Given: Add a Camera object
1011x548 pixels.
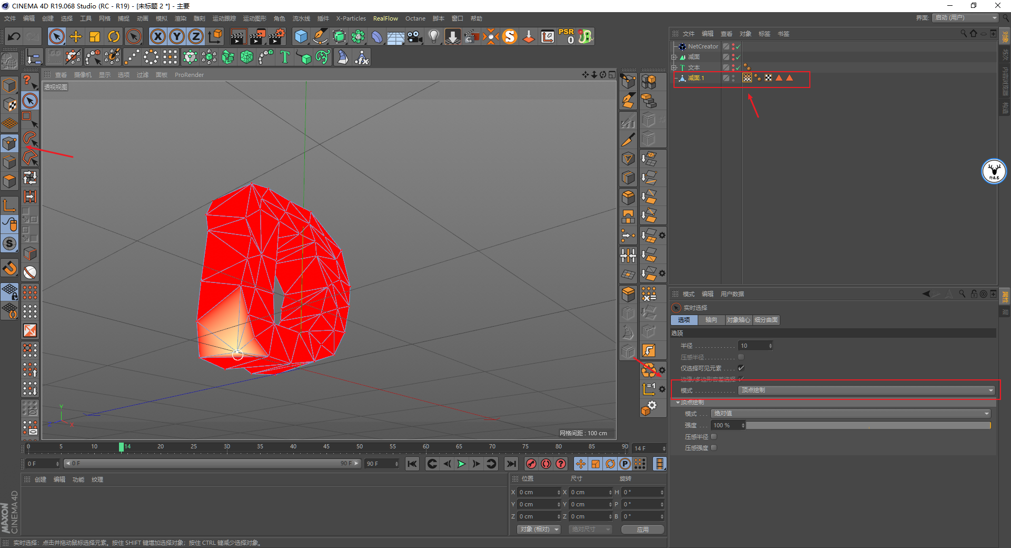Looking at the screenshot, I should point(415,36).
